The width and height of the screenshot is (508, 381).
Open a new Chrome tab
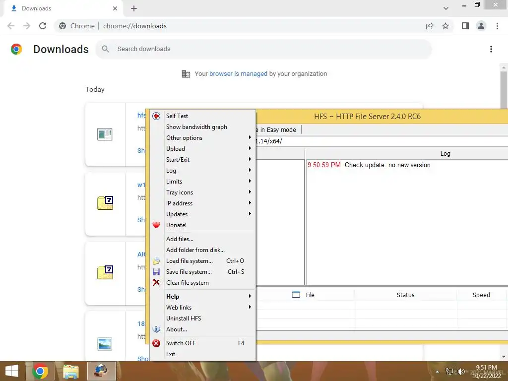click(134, 8)
